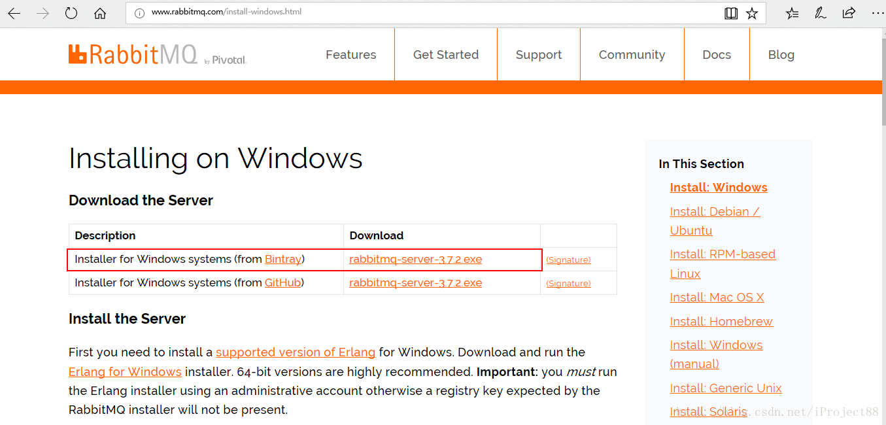Open the Support menu item

coord(539,55)
